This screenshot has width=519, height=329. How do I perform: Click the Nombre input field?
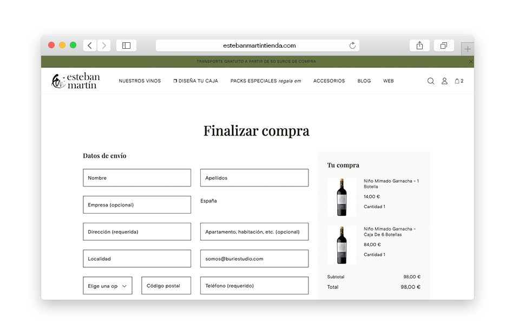tap(137, 178)
